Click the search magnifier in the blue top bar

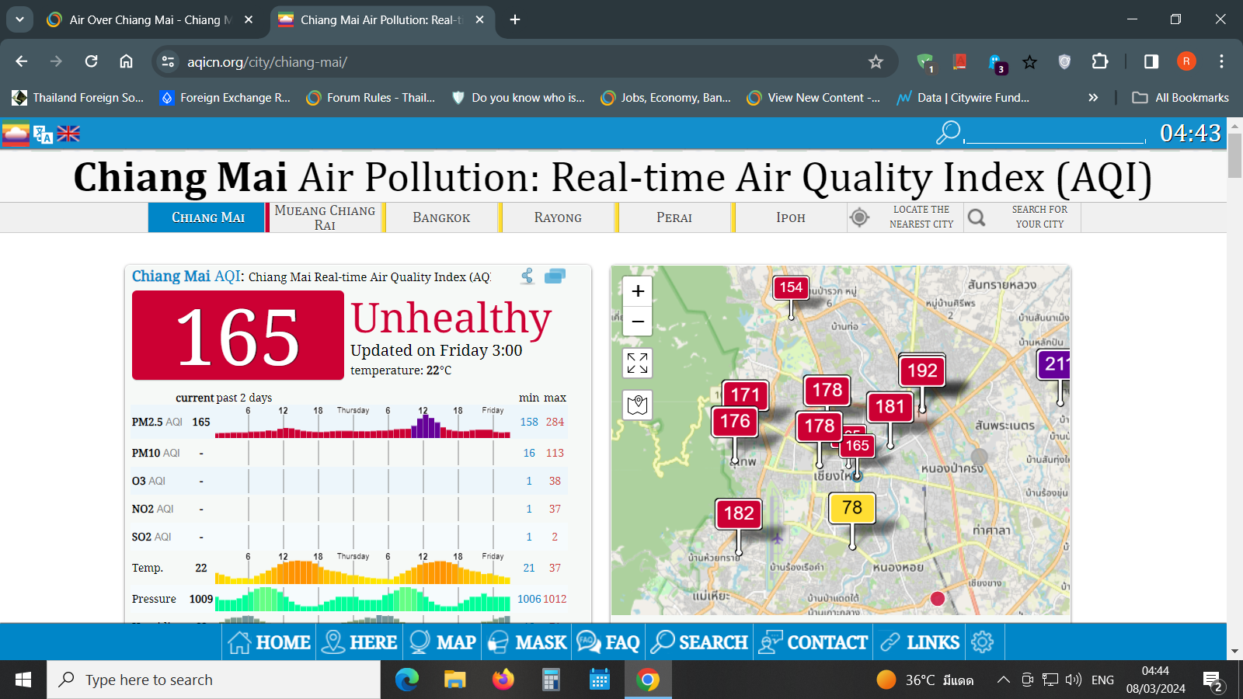(946, 134)
